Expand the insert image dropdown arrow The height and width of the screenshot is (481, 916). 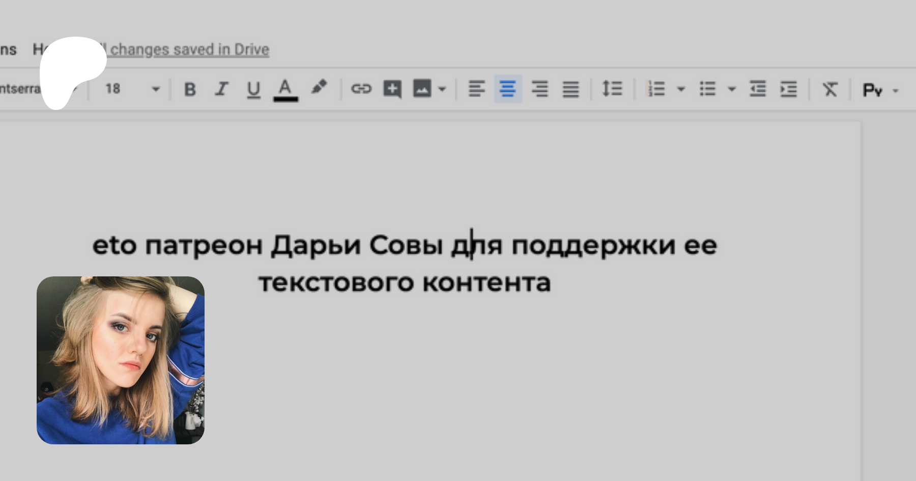click(442, 90)
